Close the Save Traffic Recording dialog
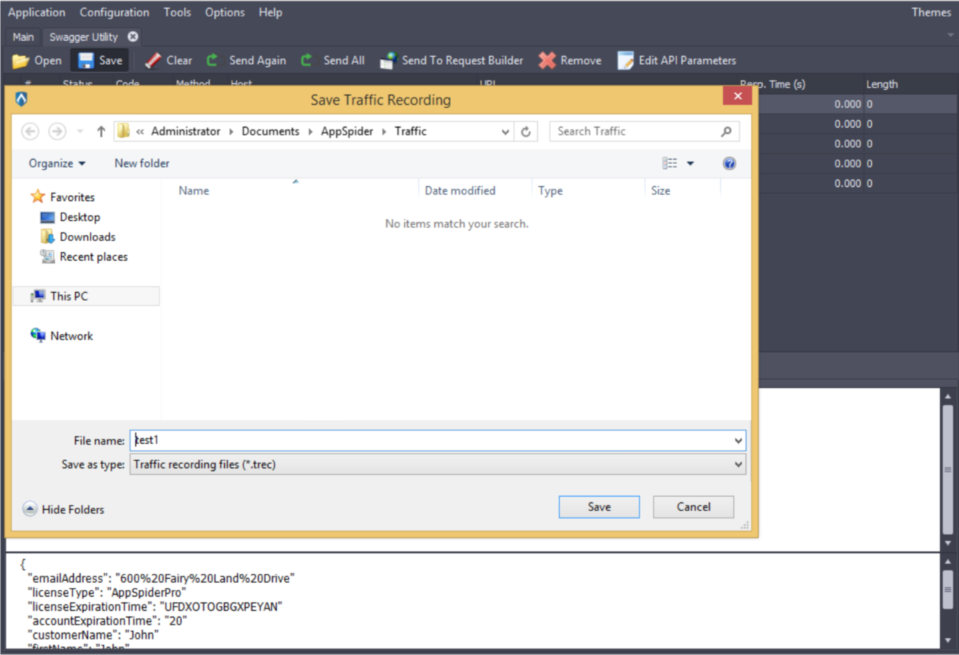959x655 pixels. (x=737, y=96)
